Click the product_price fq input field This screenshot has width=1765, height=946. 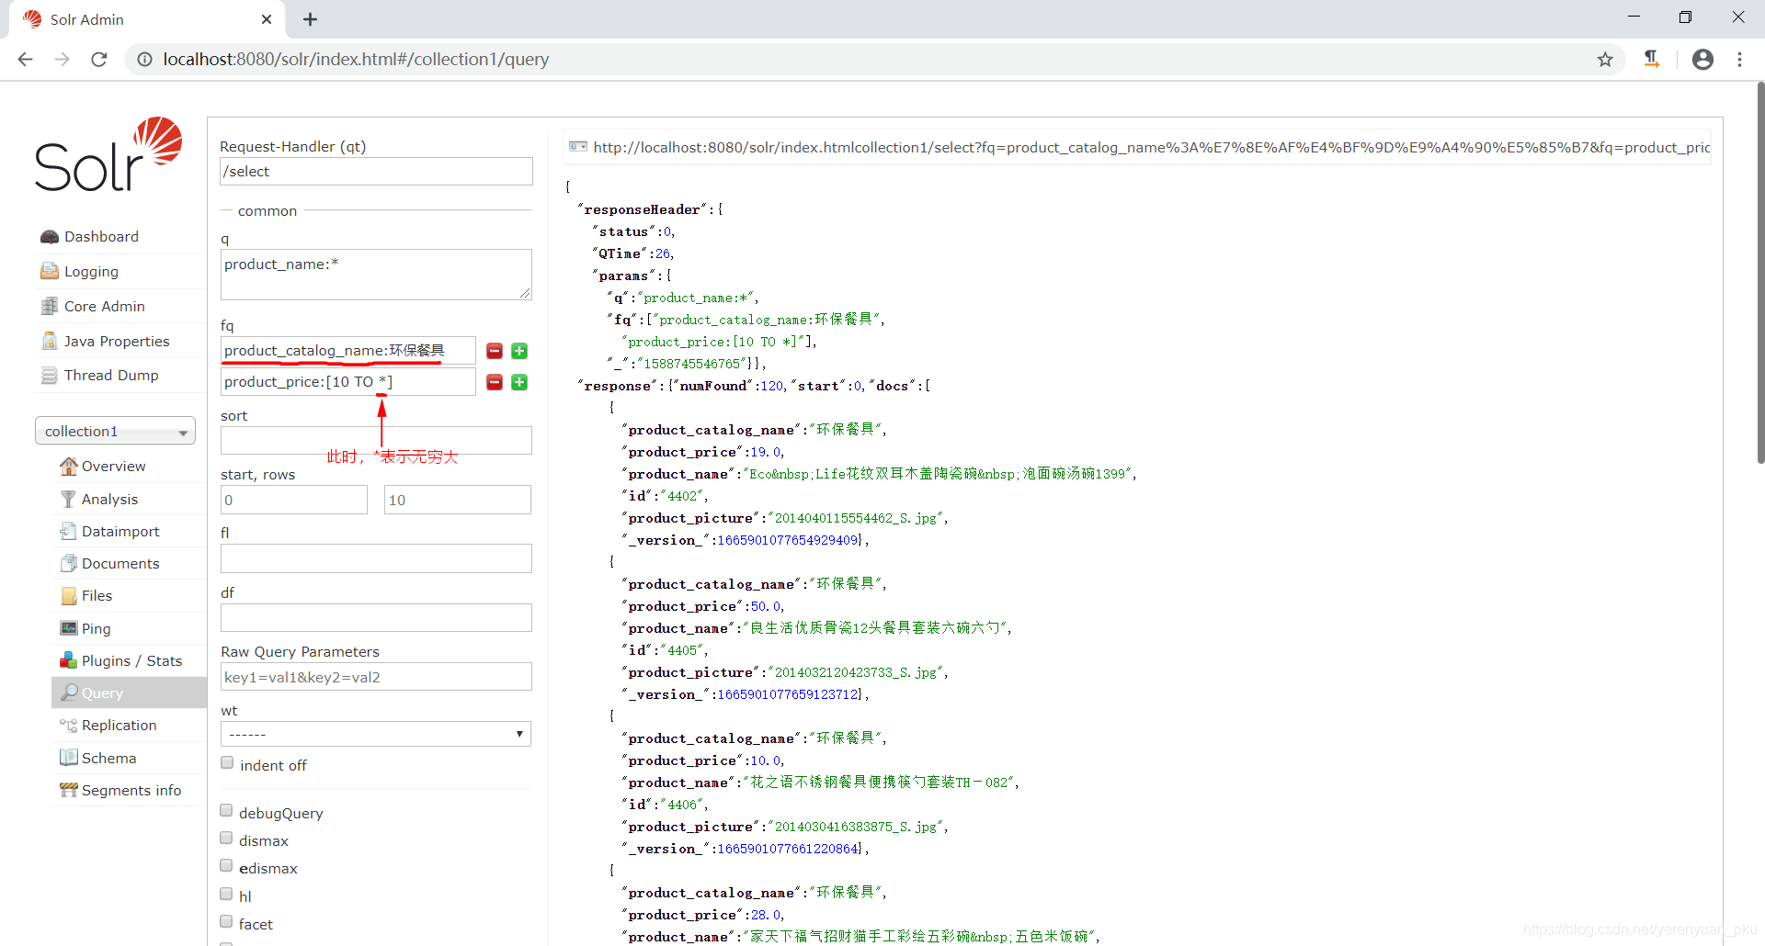tap(348, 382)
